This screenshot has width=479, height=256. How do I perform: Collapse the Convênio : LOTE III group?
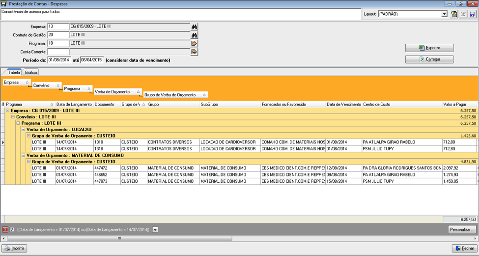pyautogui.click(x=13, y=116)
